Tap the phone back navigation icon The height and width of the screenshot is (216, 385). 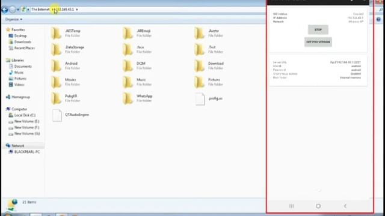click(x=345, y=206)
